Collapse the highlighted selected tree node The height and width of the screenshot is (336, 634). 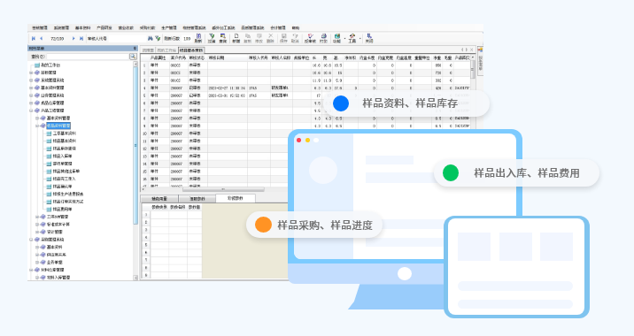(37, 126)
